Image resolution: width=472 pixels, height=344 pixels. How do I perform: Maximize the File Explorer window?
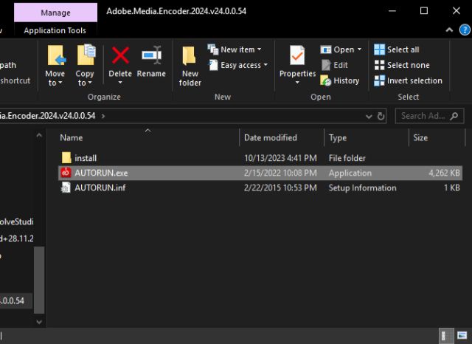424,11
